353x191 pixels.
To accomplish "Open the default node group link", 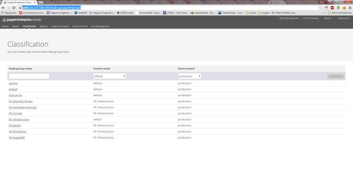I will 13,89.
